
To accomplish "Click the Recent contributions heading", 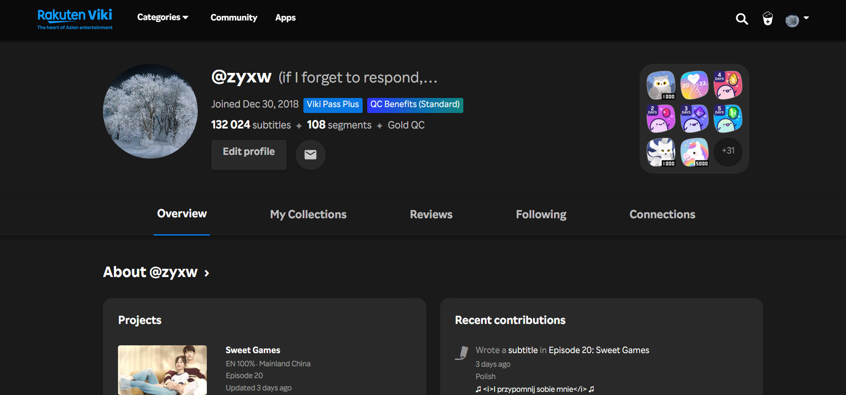I will point(510,320).
